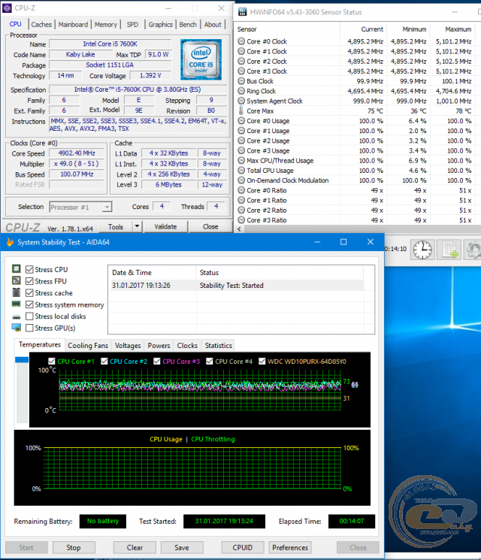Switch to Statistics tab in AIDA64
Viewport: 481px width, 560px height.
pyautogui.click(x=218, y=345)
